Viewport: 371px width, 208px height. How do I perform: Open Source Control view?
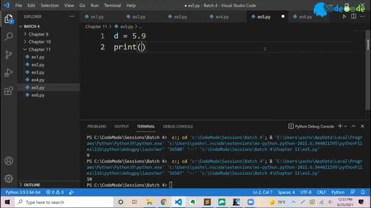point(9,55)
